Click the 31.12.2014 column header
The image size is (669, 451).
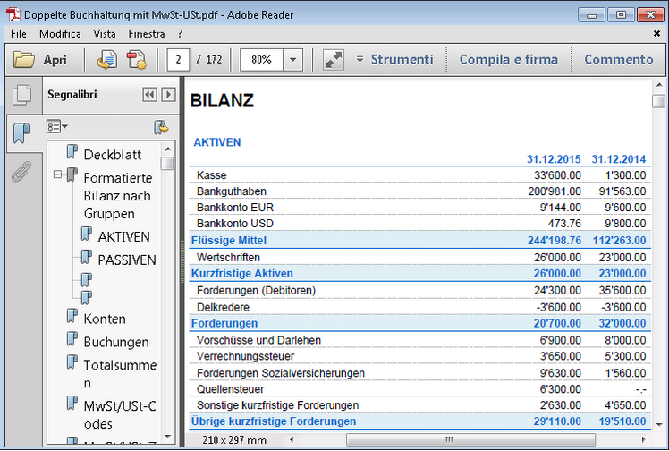pyautogui.click(x=619, y=159)
